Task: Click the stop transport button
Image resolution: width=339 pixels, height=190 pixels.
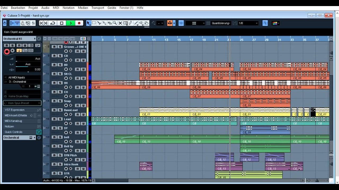Action: click(x=62, y=23)
